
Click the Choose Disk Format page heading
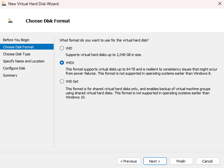48,21
